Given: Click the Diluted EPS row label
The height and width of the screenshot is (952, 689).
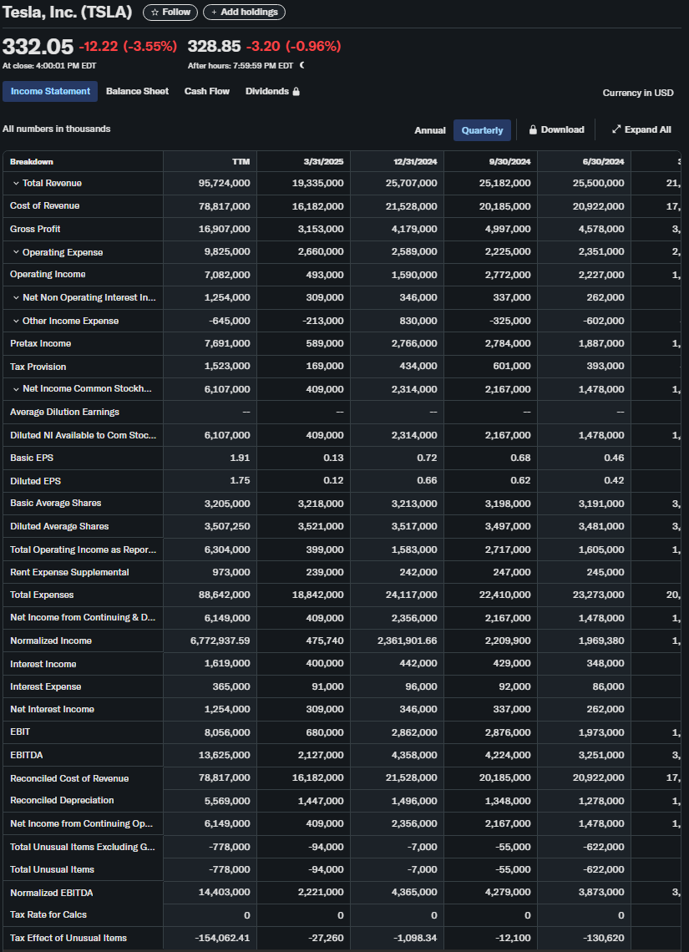Looking at the screenshot, I should click(x=35, y=481).
